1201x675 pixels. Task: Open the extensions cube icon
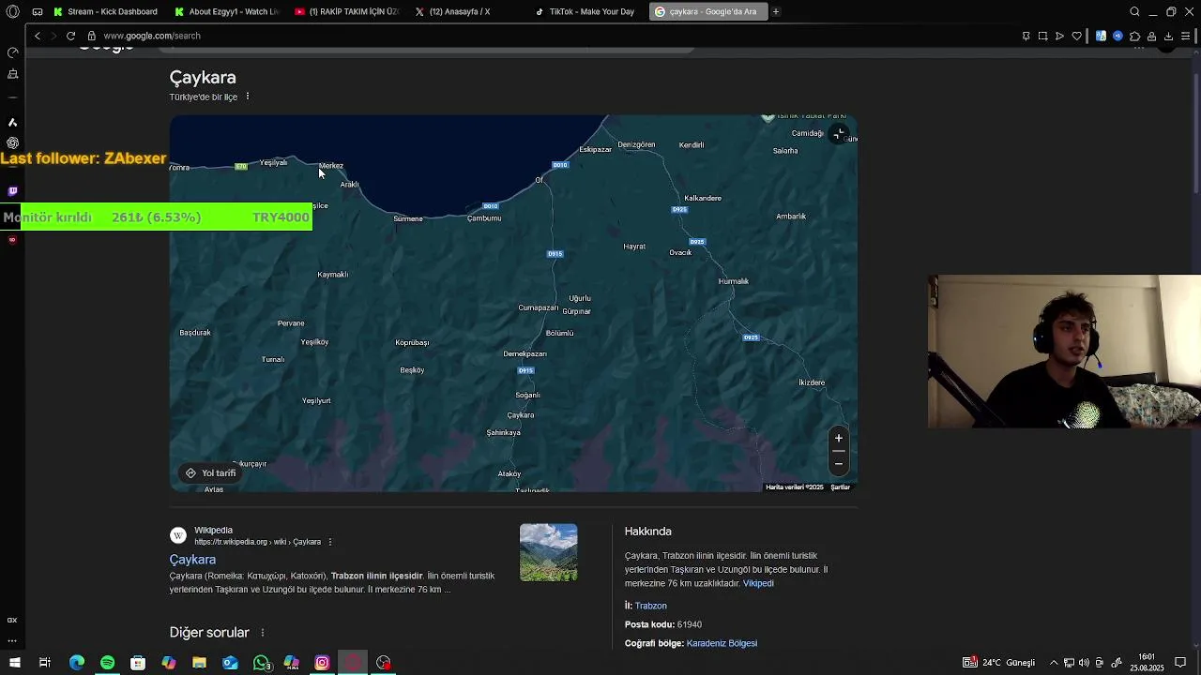[x=1134, y=36]
